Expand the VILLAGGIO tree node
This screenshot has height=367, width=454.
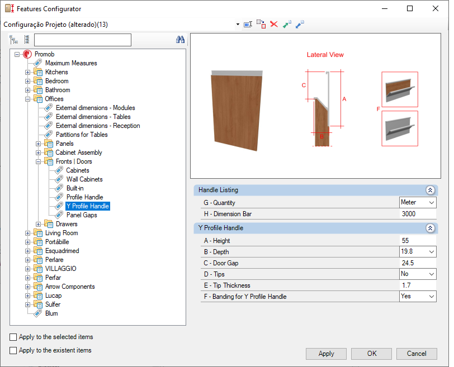27,269
